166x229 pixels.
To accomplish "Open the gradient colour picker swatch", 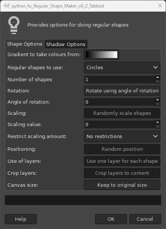I will (x=102, y=55).
